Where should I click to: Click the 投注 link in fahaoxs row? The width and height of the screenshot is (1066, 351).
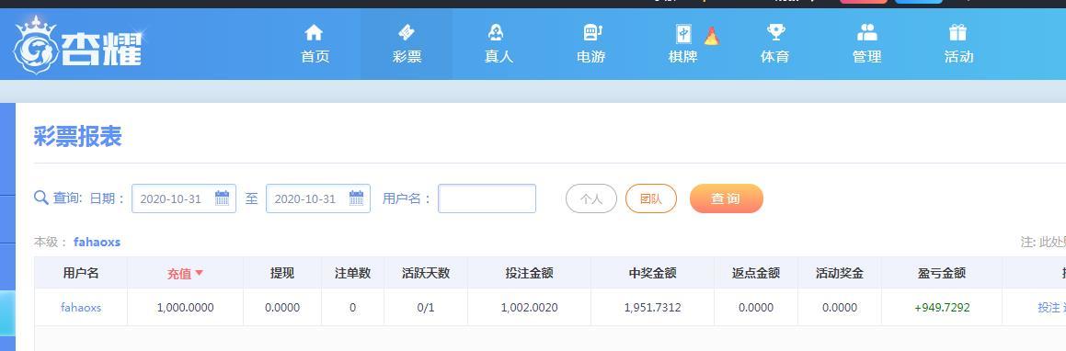pos(1049,308)
